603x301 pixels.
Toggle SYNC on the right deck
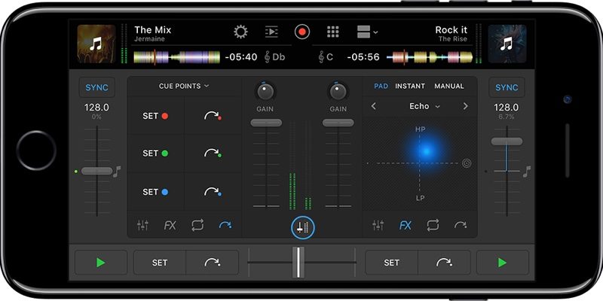[507, 87]
